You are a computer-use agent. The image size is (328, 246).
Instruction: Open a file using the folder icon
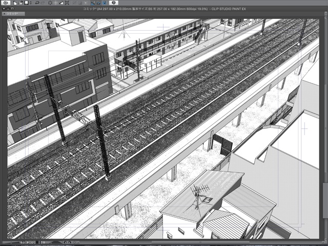pos(20,3)
